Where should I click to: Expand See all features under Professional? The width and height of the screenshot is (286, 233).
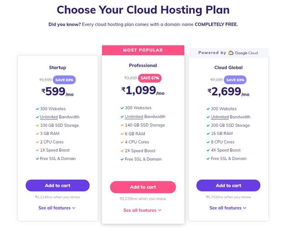(142, 210)
